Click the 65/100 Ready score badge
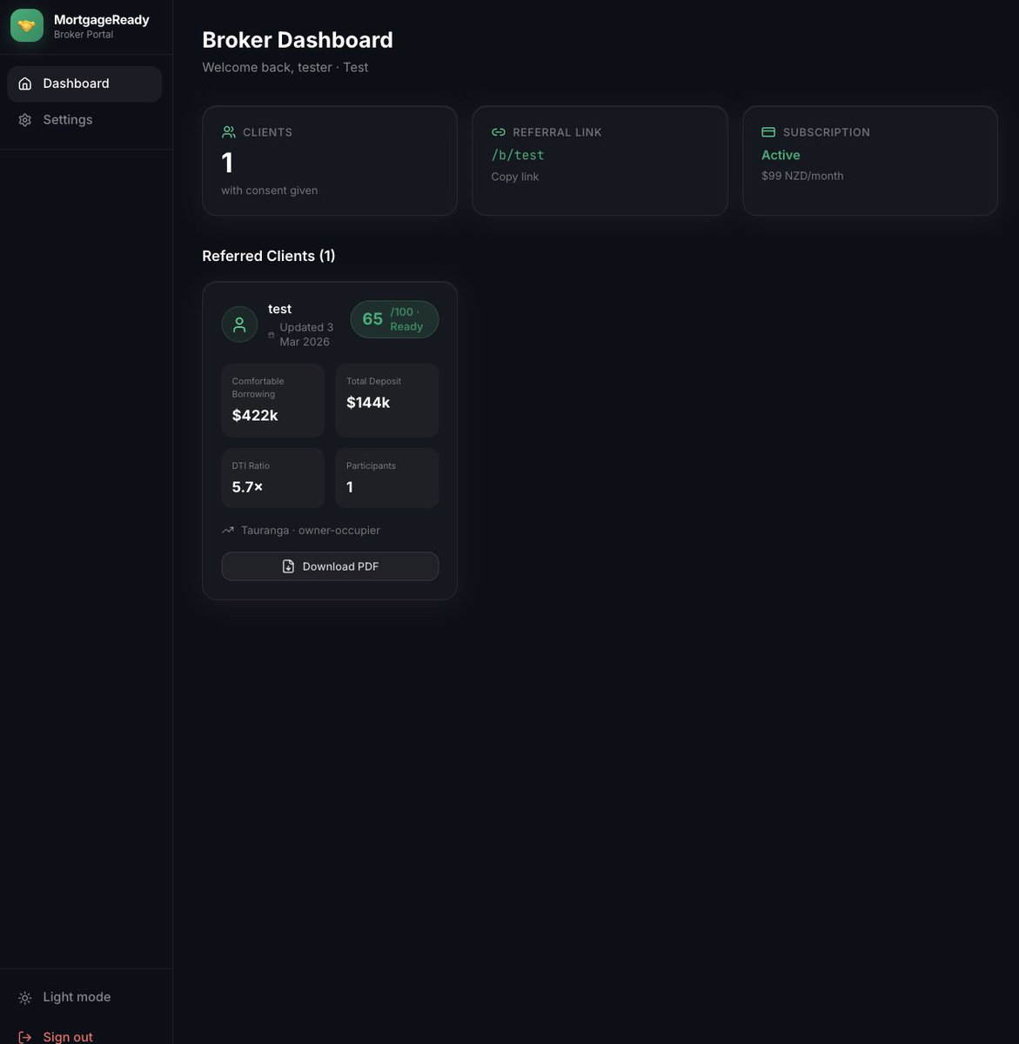 [394, 319]
